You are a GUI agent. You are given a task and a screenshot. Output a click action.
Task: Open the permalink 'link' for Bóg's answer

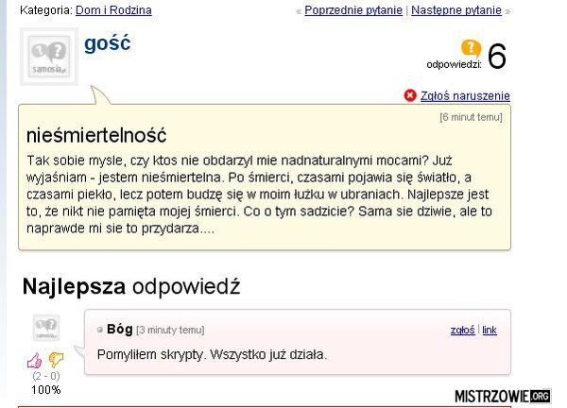tap(490, 330)
